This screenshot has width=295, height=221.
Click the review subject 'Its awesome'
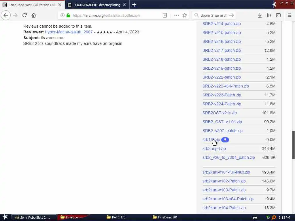click(x=52, y=38)
